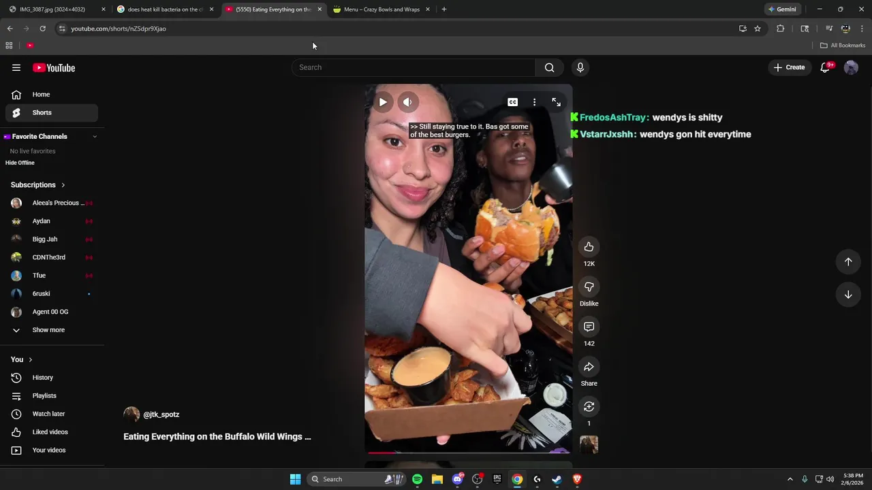Screen dimensions: 872x490
Task: Open the Aydan subscription channel
Action: (52, 221)
